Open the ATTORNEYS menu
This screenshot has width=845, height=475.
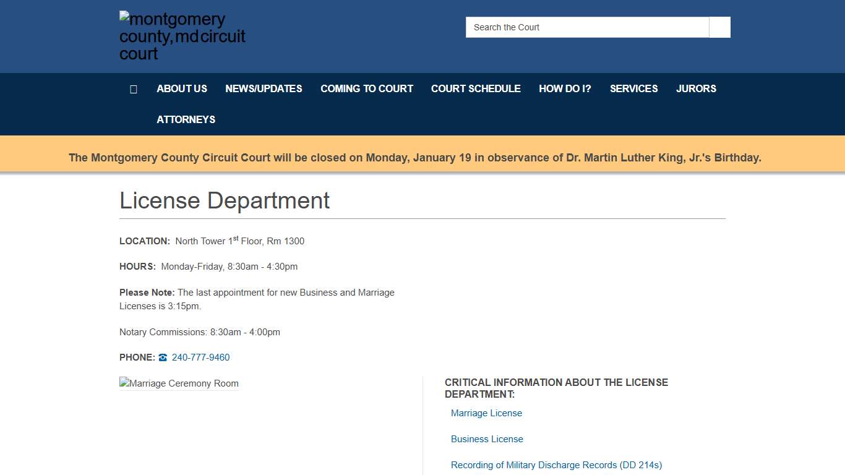[x=186, y=119]
